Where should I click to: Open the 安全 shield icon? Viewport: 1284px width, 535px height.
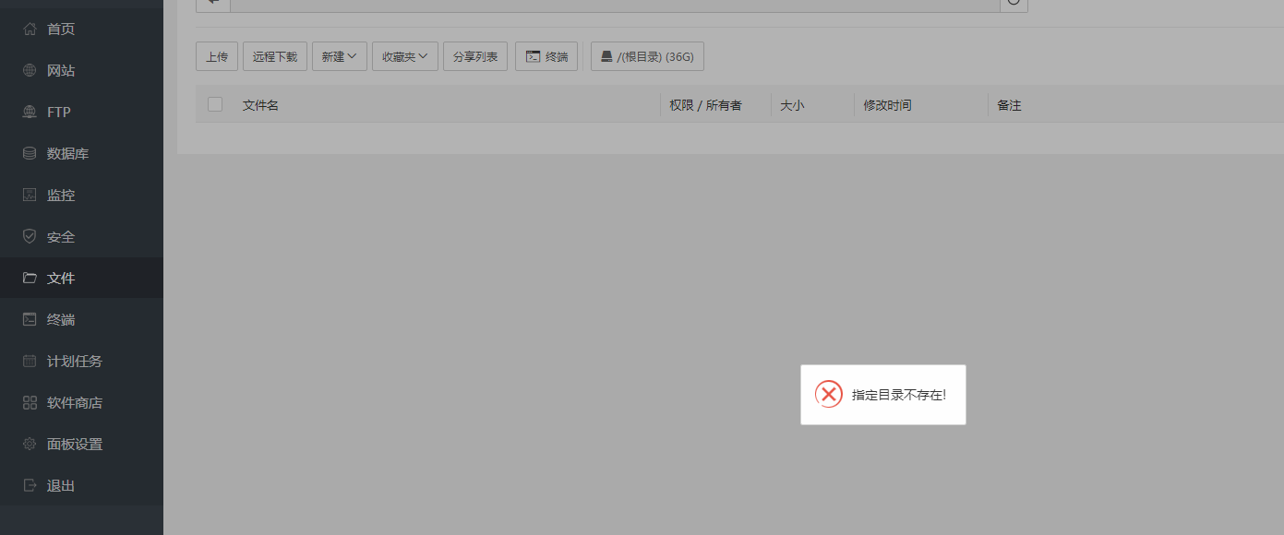click(x=30, y=236)
